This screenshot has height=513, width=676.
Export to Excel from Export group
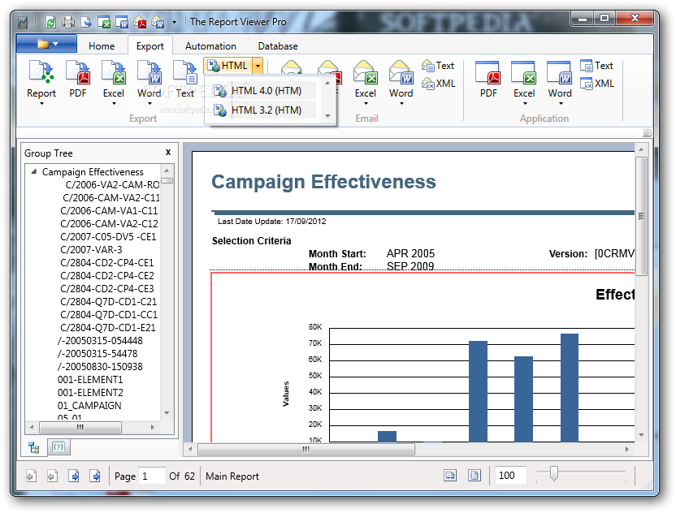(114, 80)
